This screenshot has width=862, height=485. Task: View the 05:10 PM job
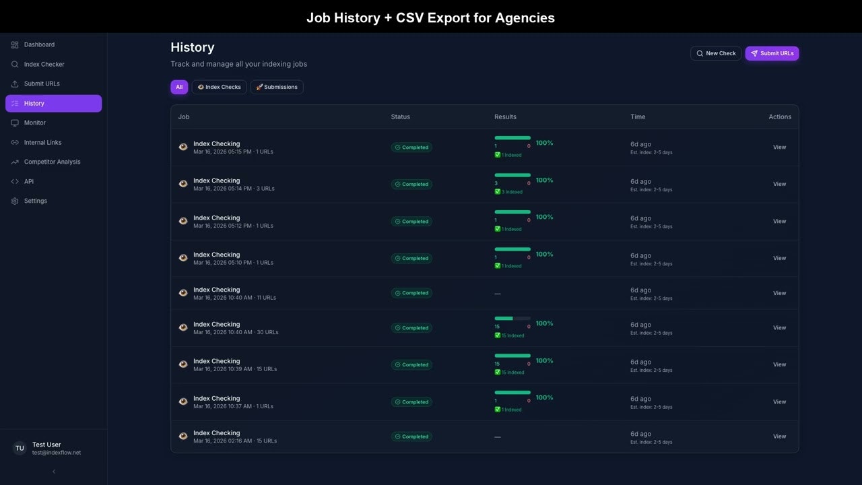[x=779, y=259]
